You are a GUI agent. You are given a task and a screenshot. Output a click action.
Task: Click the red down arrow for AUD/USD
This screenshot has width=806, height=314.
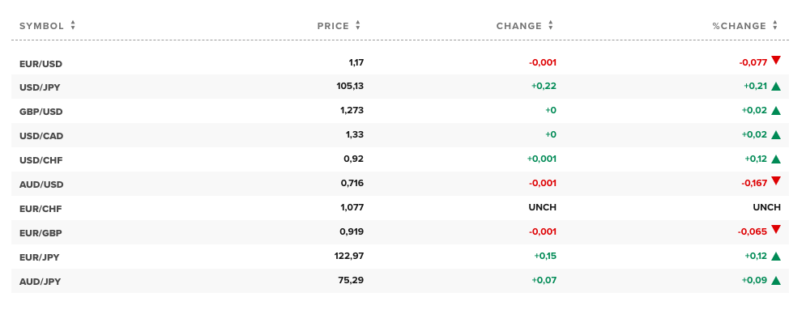(x=776, y=180)
